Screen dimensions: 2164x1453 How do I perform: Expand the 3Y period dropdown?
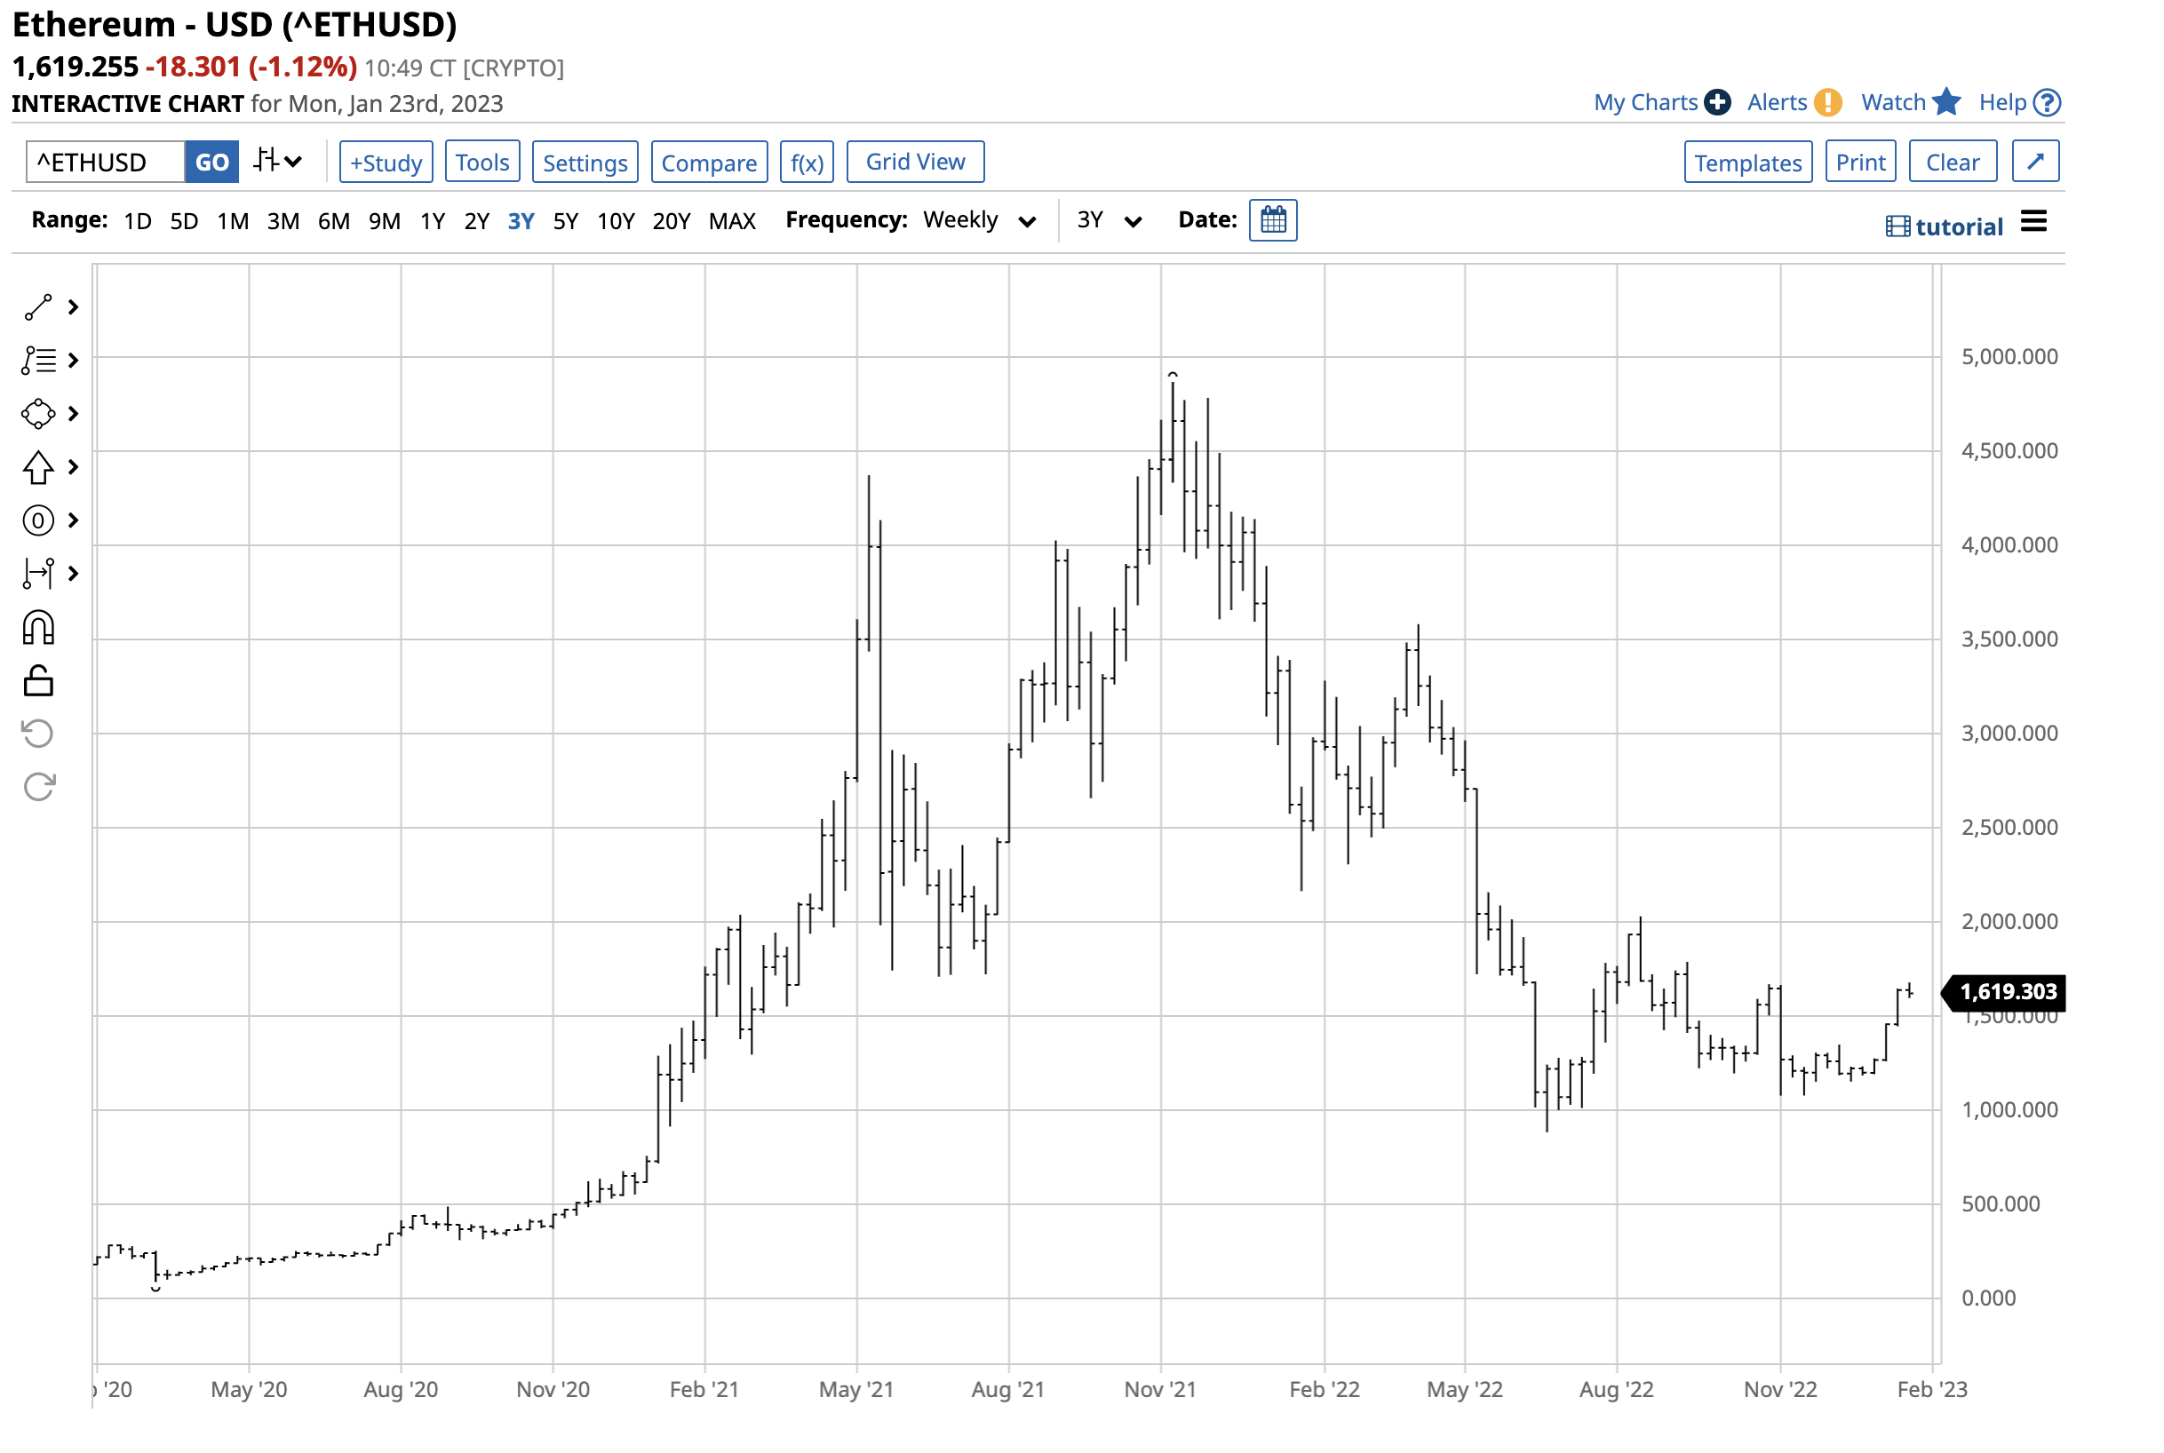pyautogui.click(x=1110, y=220)
